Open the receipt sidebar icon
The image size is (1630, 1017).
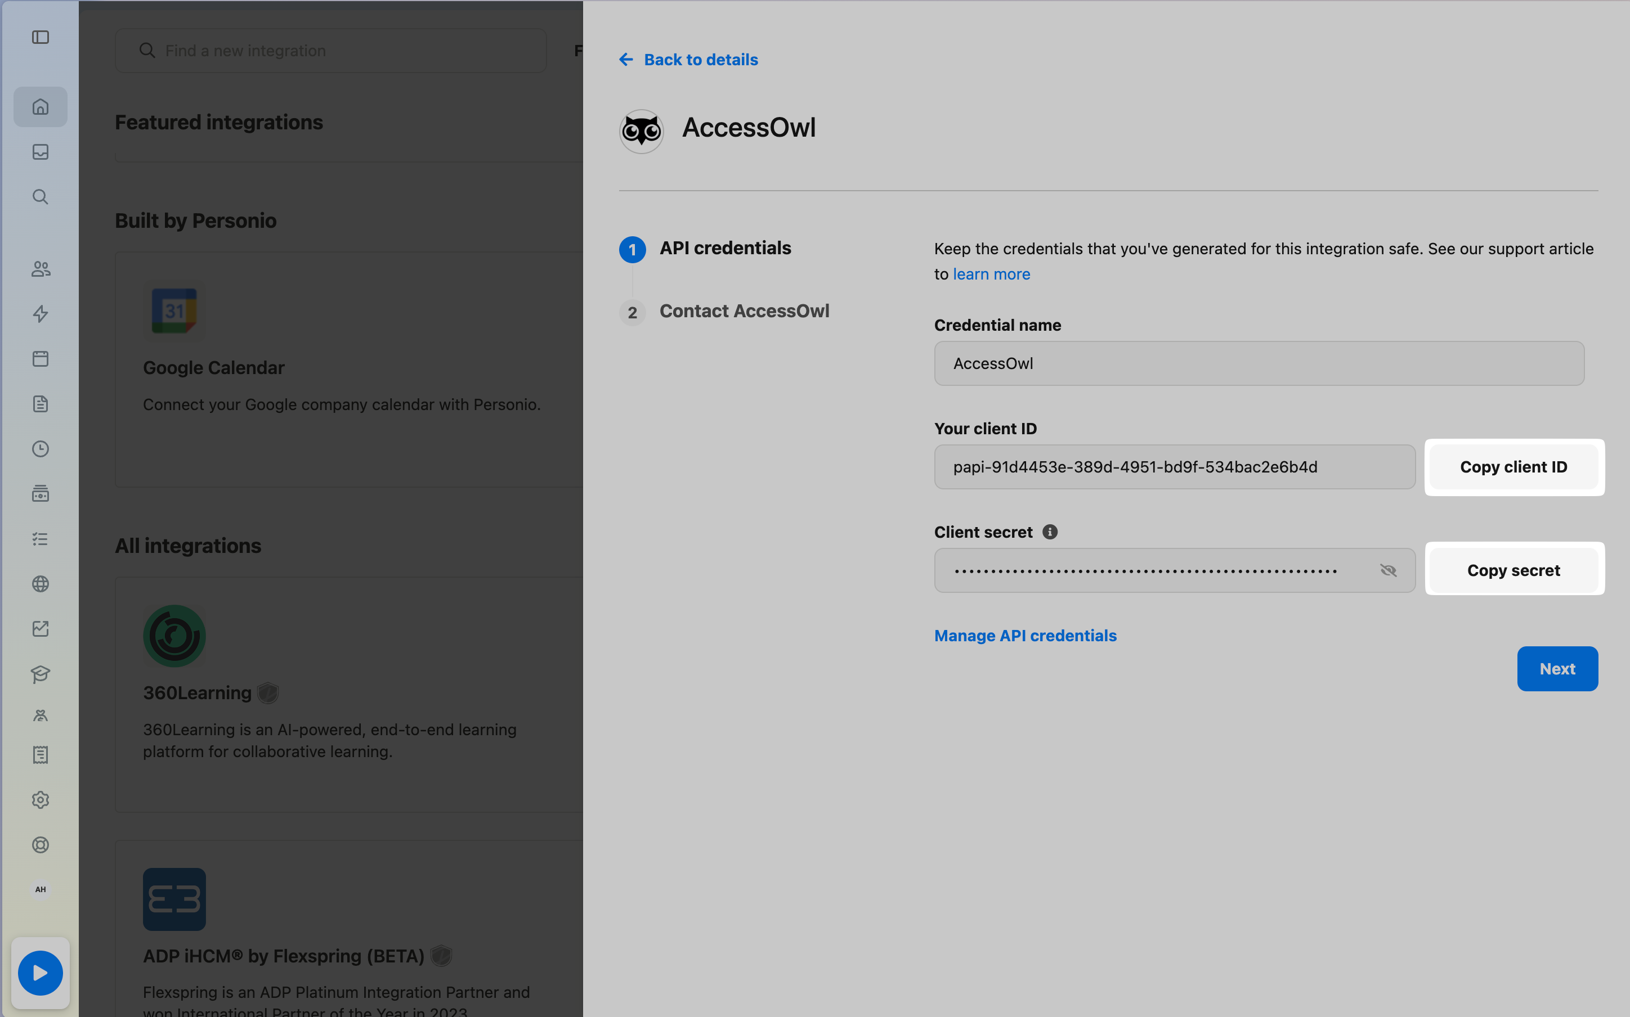41,755
